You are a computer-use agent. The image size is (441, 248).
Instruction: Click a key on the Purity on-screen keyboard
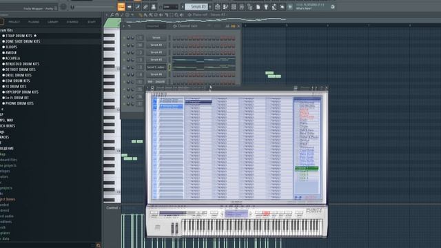click(252, 227)
